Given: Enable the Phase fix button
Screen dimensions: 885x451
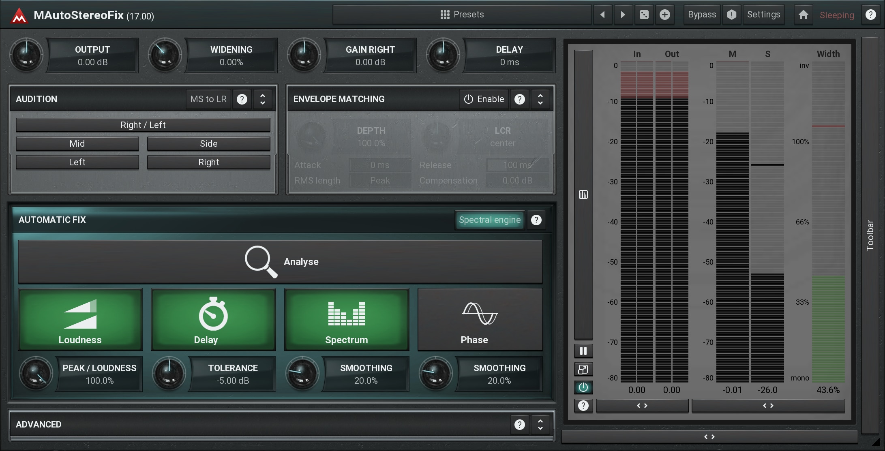Looking at the screenshot, I should (x=480, y=320).
